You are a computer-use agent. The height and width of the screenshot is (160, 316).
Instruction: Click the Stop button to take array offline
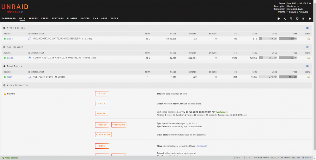(102, 94)
